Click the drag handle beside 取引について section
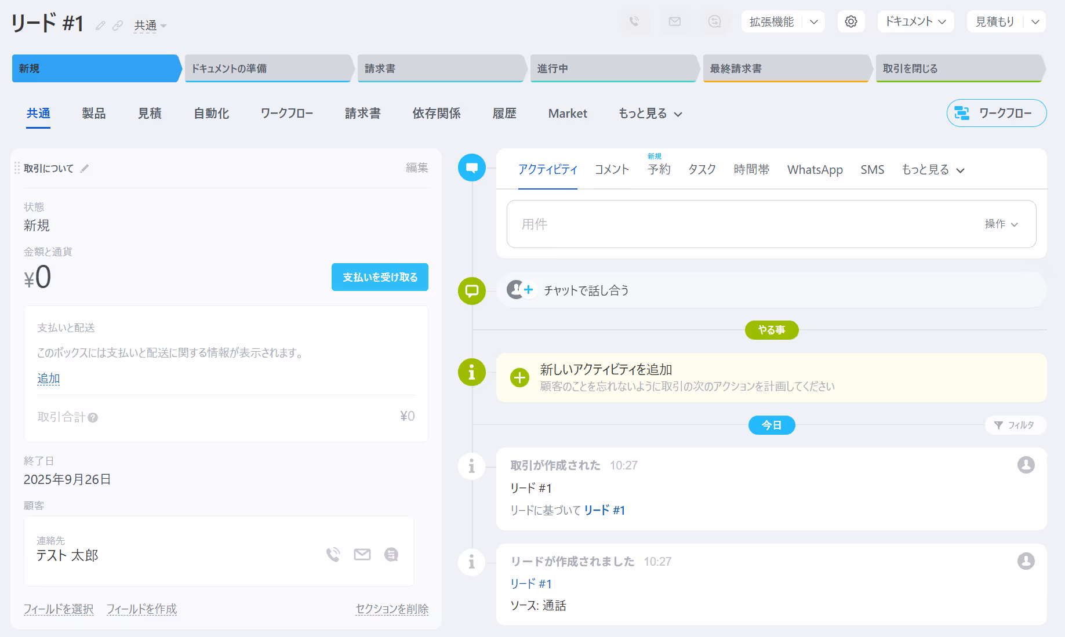The width and height of the screenshot is (1065, 637). (x=17, y=168)
